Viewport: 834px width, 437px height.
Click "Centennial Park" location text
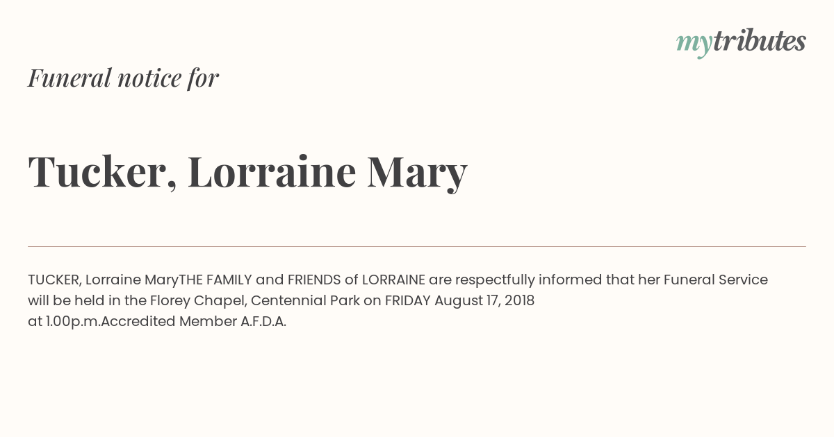point(306,301)
